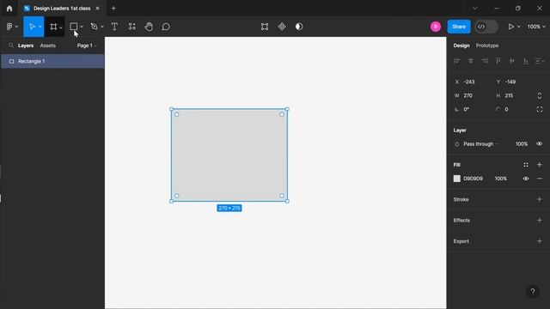The image size is (550, 309).
Task: Switch to the Design tab
Action: point(461,45)
